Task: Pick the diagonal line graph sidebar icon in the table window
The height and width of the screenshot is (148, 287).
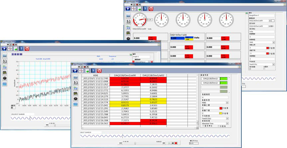Action: 76,83
